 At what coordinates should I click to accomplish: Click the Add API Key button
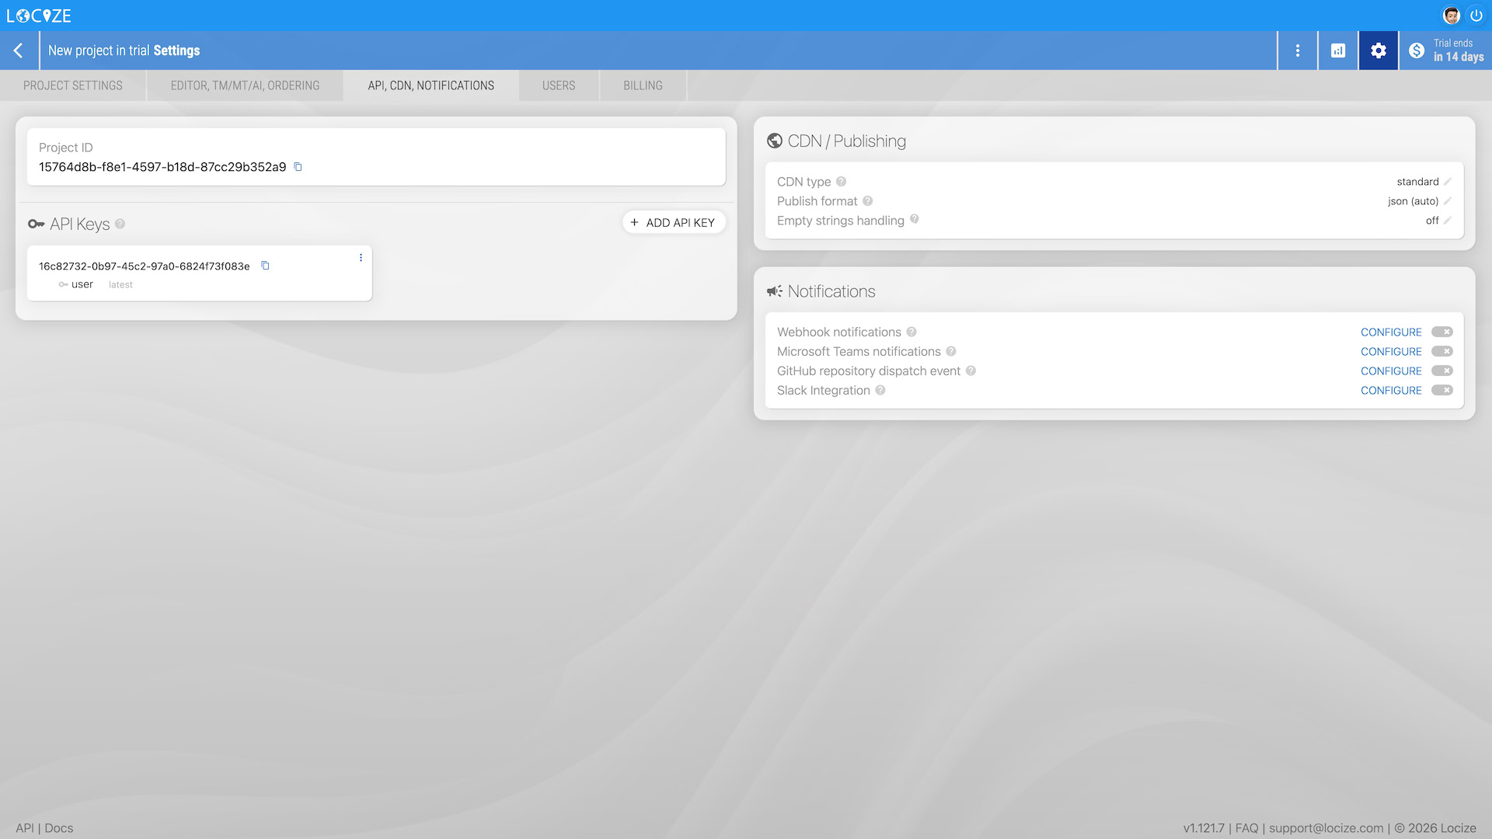(673, 222)
